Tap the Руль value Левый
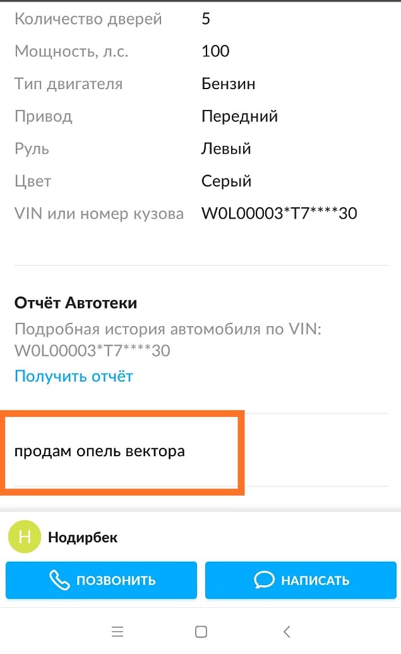This screenshot has width=401, height=654. [226, 149]
